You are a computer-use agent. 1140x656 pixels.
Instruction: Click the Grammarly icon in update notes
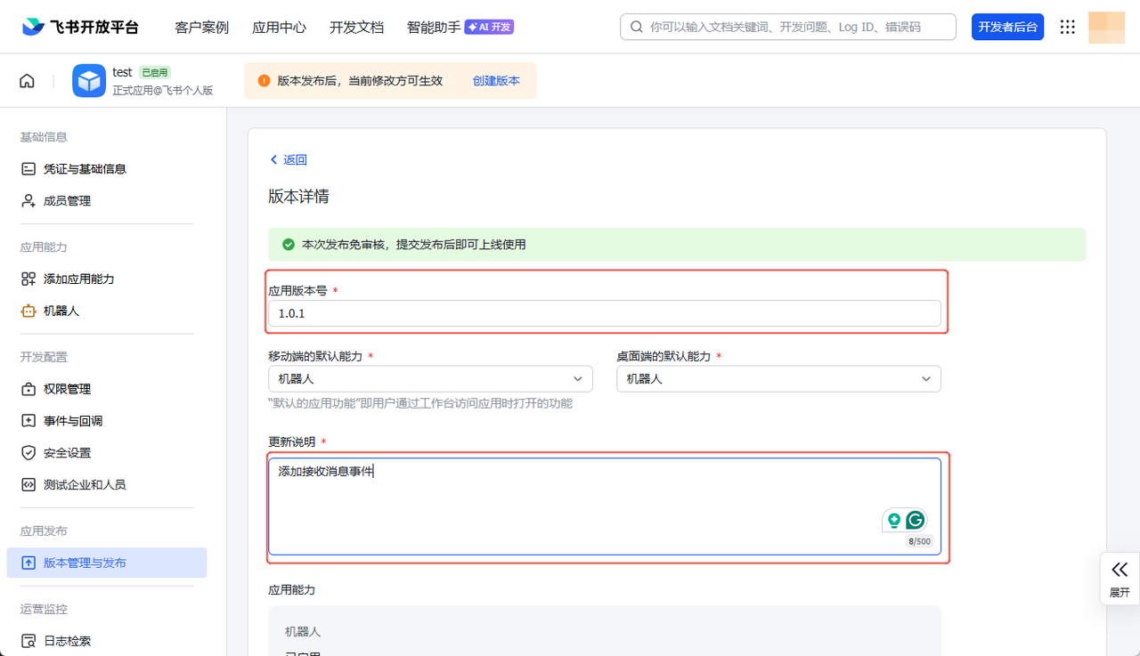pyautogui.click(x=916, y=521)
